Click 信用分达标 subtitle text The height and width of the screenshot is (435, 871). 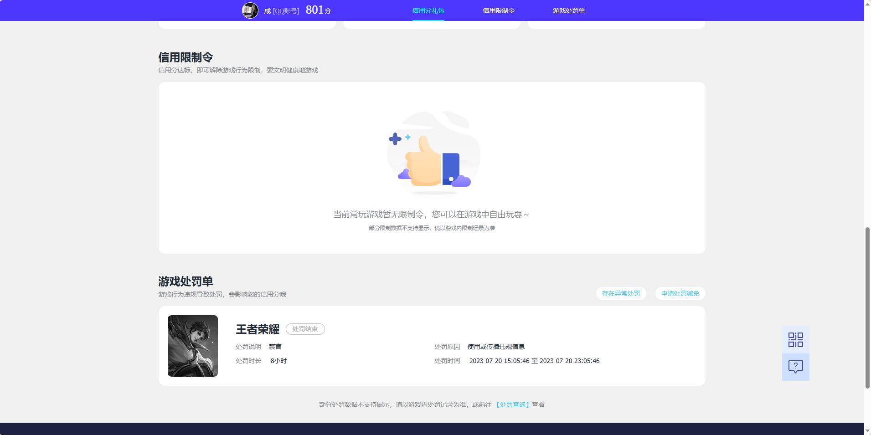tap(238, 70)
